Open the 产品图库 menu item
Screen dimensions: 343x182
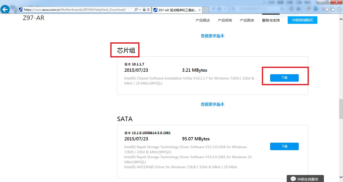(x=247, y=20)
